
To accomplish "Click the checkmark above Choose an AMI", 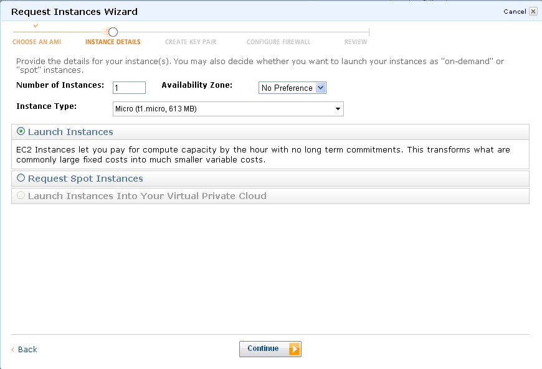I will 36,26.
